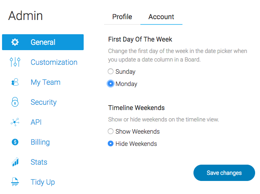Open the Billing text link
Viewport: 260px width, 194px height.
click(40, 142)
